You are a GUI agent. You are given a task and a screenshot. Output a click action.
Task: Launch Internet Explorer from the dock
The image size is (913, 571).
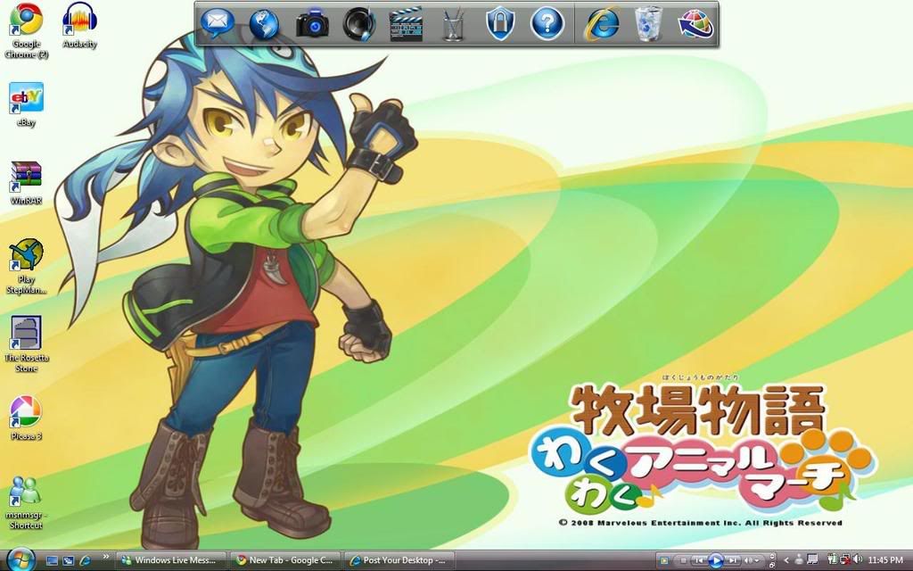coord(602,24)
